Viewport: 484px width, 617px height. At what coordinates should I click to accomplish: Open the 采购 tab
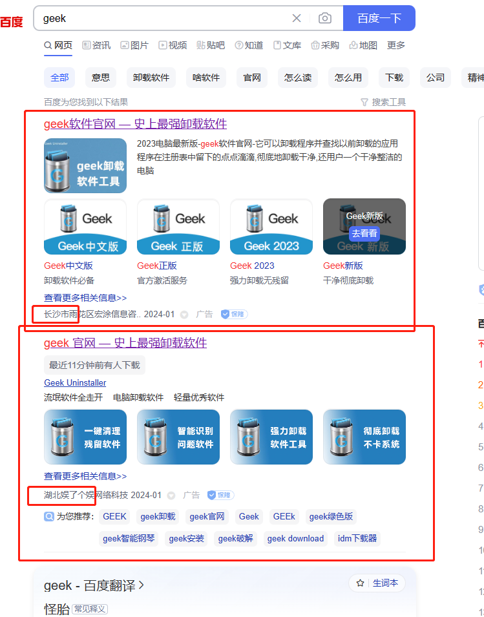tap(324, 45)
